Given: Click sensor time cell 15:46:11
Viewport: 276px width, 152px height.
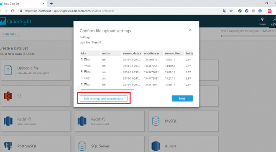Looking at the screenshot, I should pos(170,85).
